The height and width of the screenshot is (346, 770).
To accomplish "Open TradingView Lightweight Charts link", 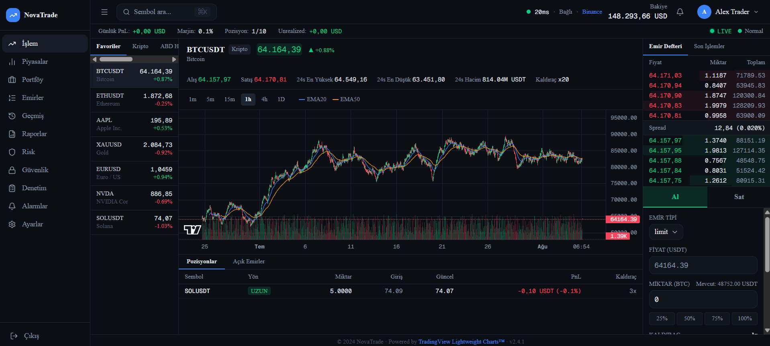I will 461,342.
